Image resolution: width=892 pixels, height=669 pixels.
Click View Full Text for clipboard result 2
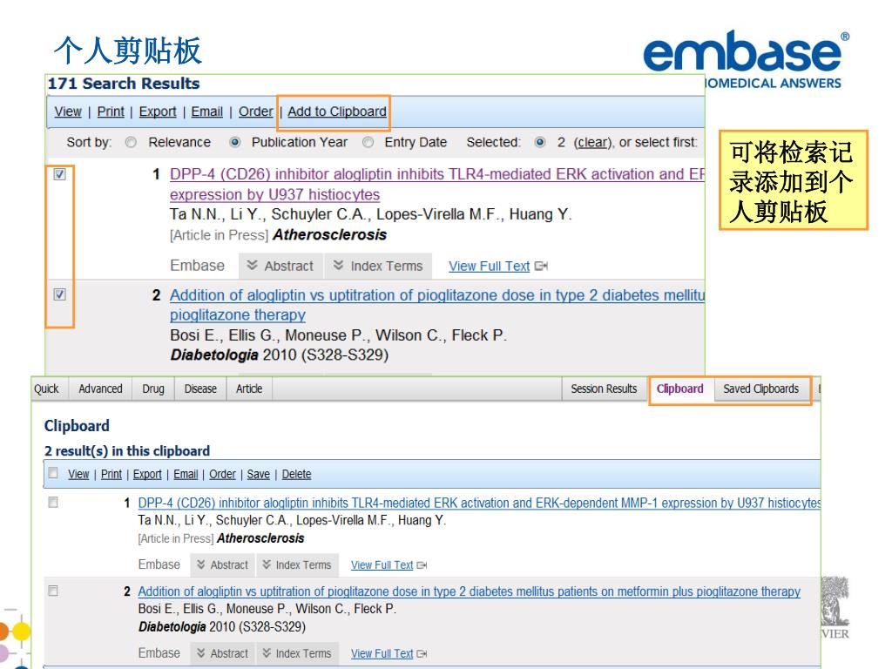[x=382, y=653]
